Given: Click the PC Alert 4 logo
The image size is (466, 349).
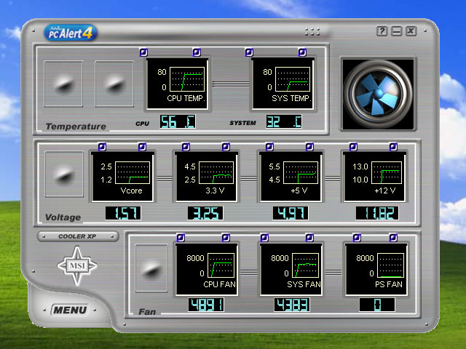Looking at the screenshot, I should click(71, 33).
